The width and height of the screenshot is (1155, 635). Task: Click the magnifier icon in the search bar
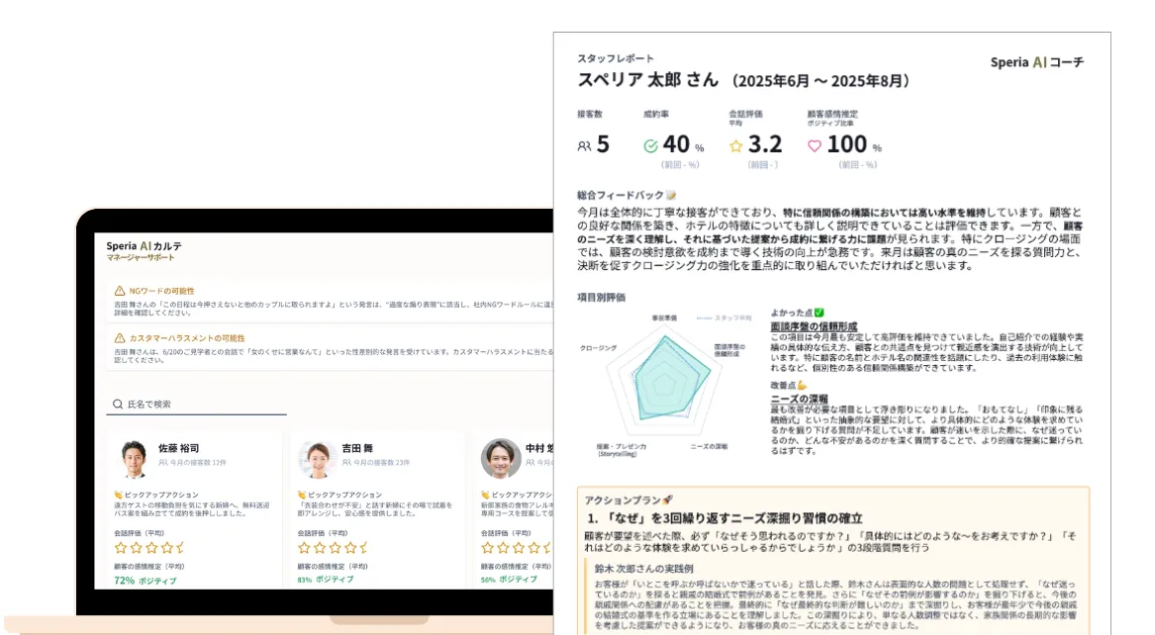(x=116, y=405)
